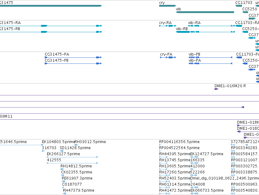This screenshot has width=259, height=195.
Task: Select the RH52403.5prime EST
Action: tap(165, 181)
